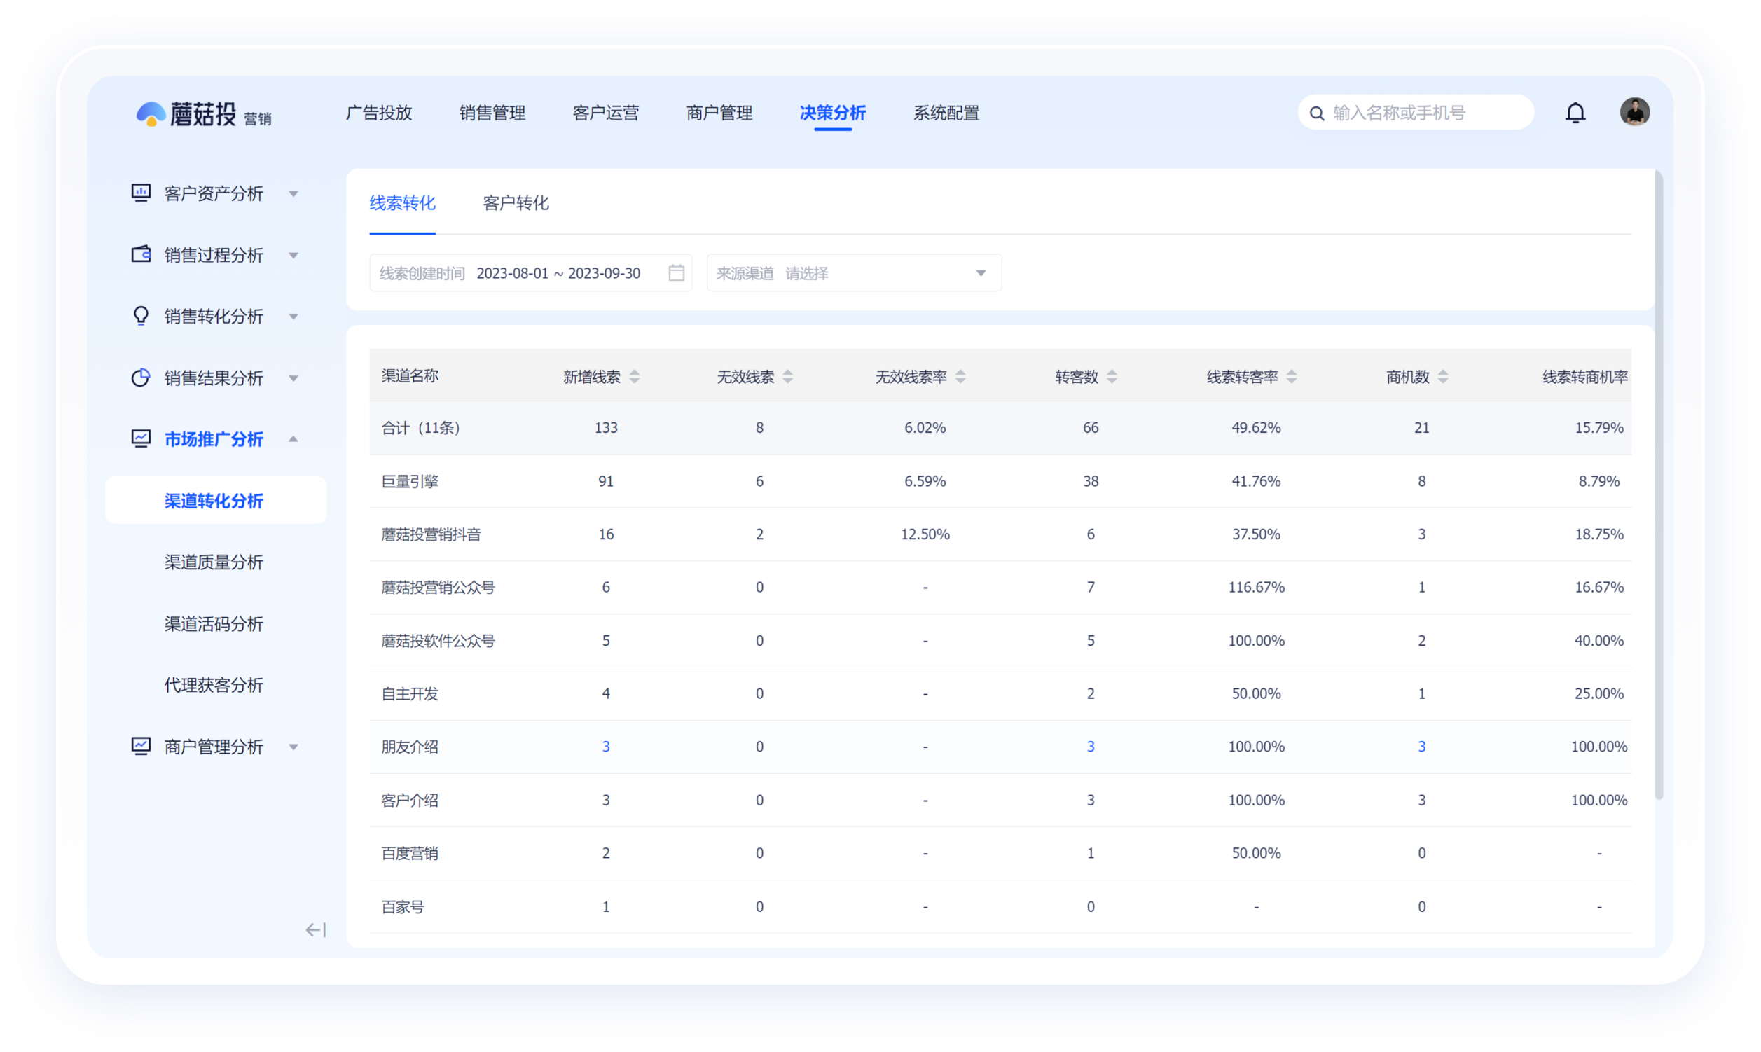
Task: Click the 蘑菇投 logo icon
Action: pos(151,113)
